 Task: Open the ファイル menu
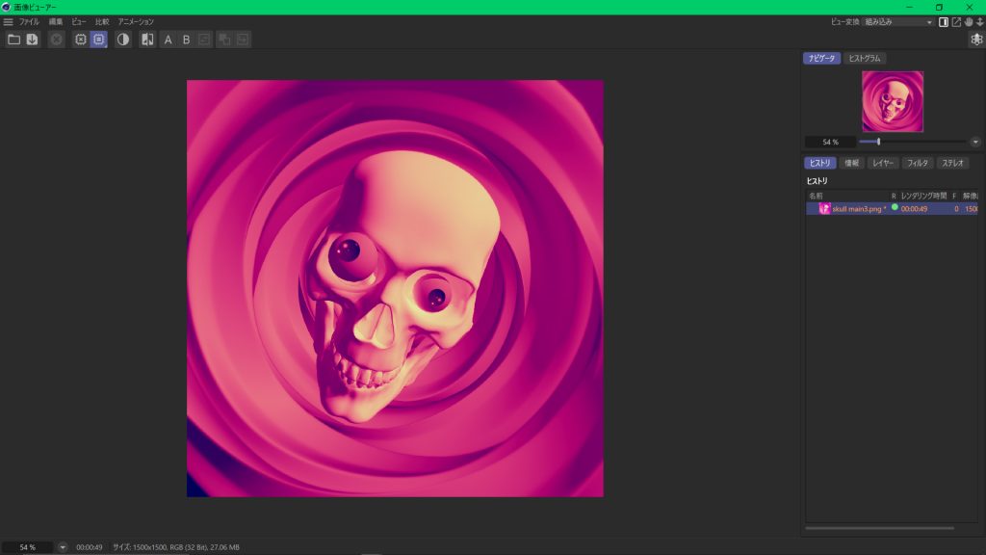29,21
